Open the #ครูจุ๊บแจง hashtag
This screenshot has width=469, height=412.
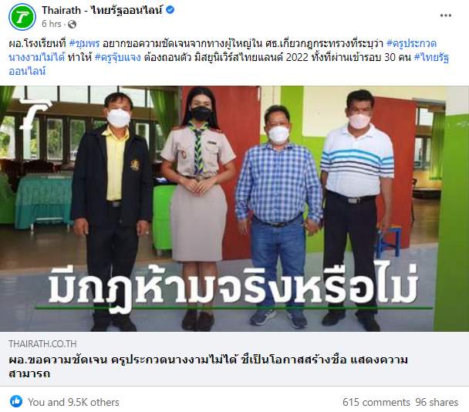pos(117,57)
